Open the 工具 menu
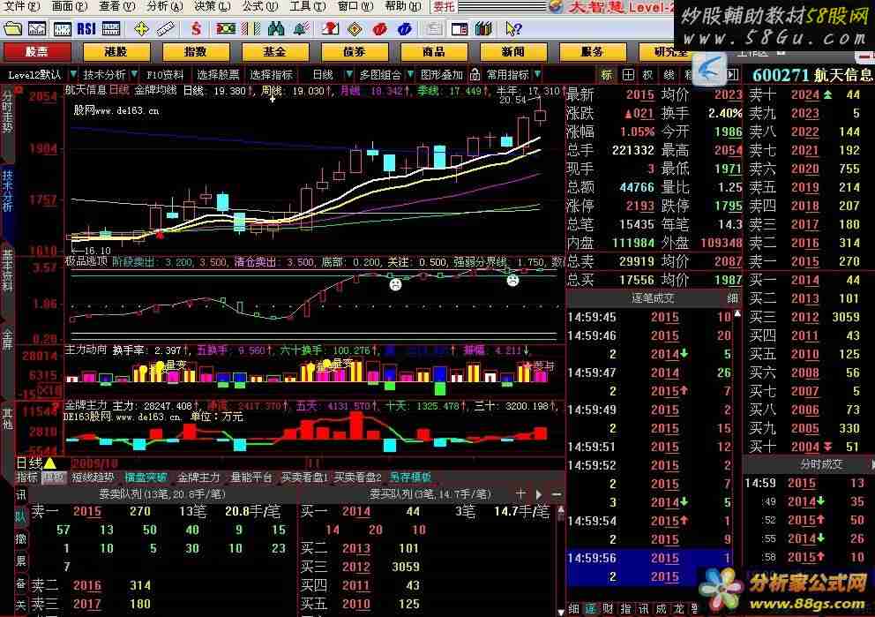 pyautogui.click(x=308, y=6)
